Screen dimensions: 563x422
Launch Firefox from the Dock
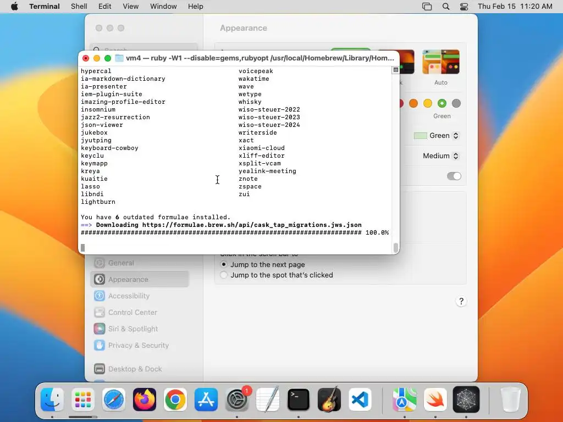point(145,399)
